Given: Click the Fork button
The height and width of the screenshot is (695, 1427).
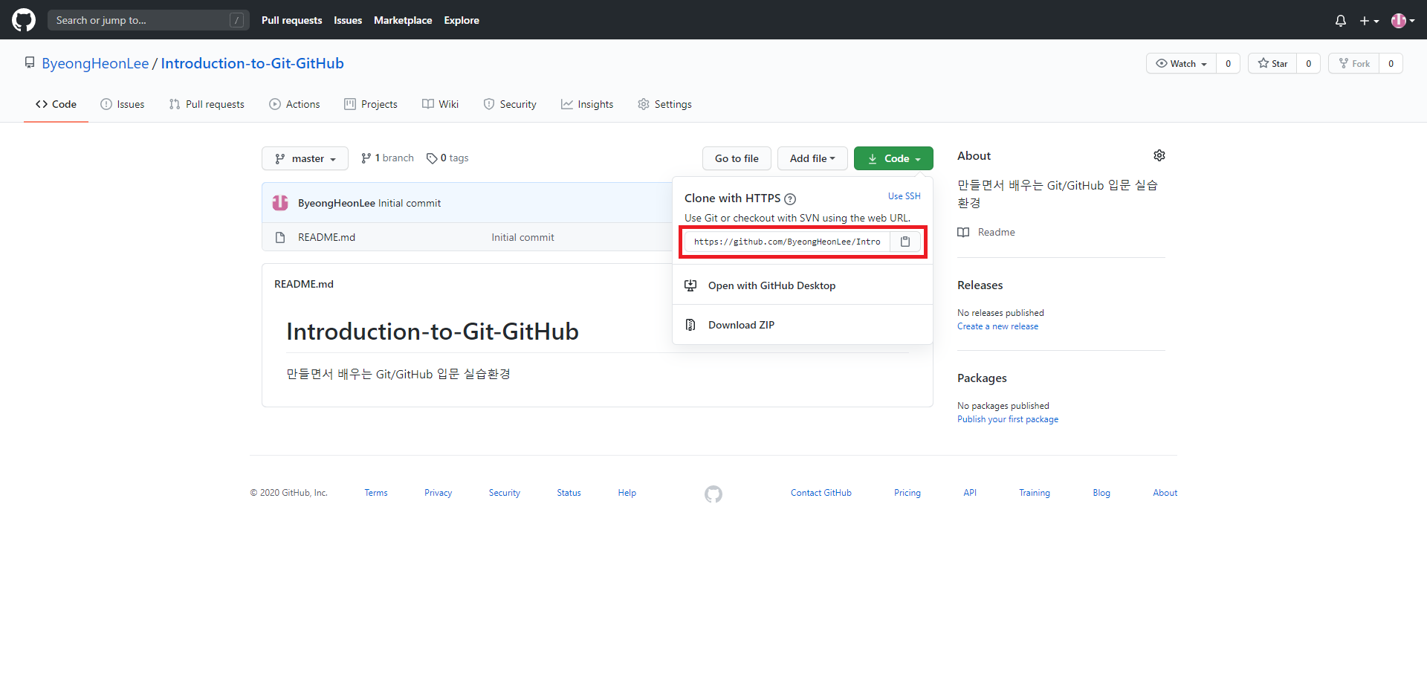Looking at the screenshot, I should 1353,63.
